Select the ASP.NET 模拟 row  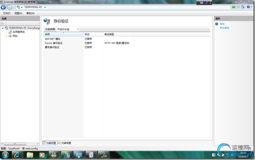pyautogui.click(x=53, y=39)
